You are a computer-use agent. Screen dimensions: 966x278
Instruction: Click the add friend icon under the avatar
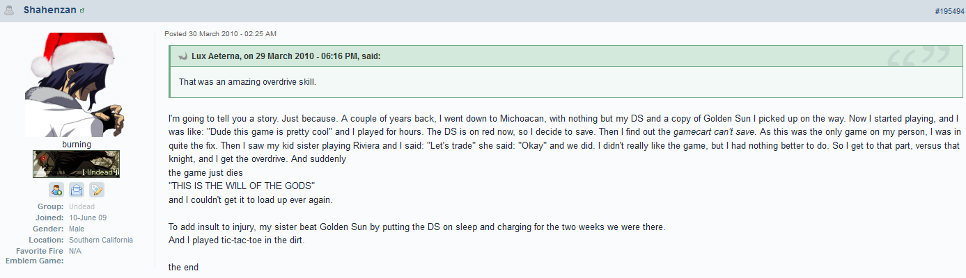(x=56, y=189)
